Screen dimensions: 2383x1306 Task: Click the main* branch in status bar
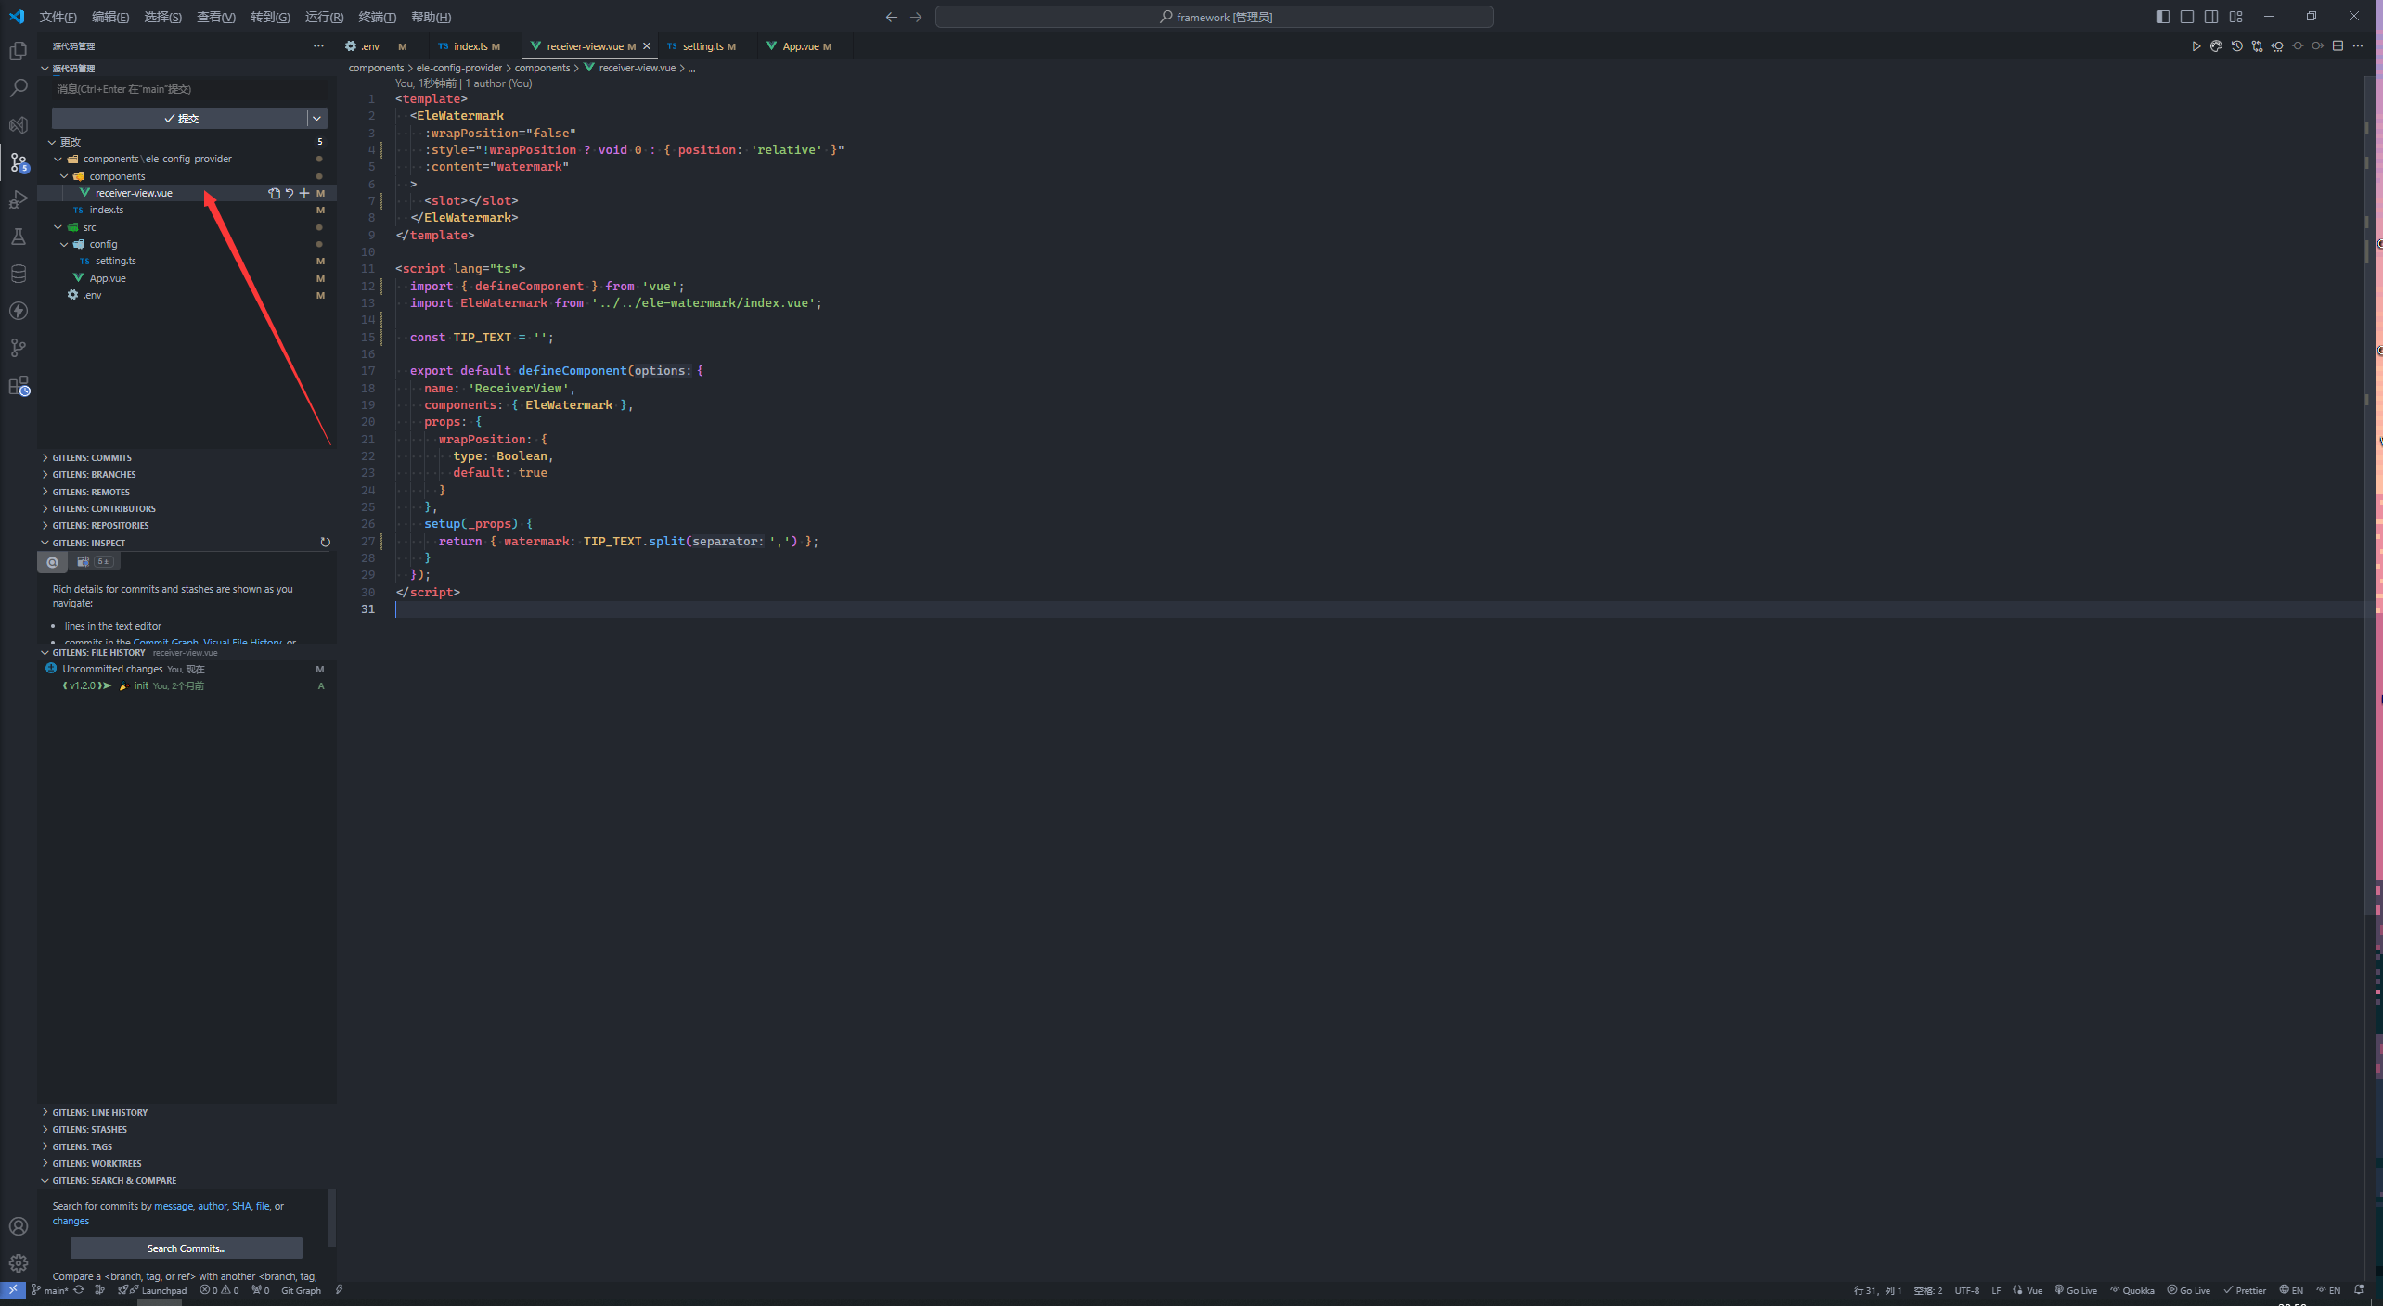coord(50,1291)
